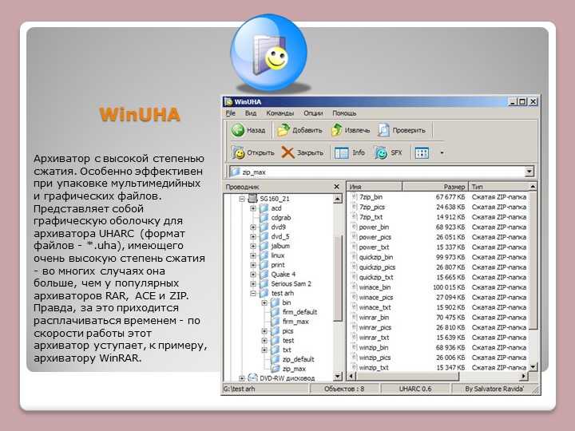Open the Вид menu

point(251,113)
